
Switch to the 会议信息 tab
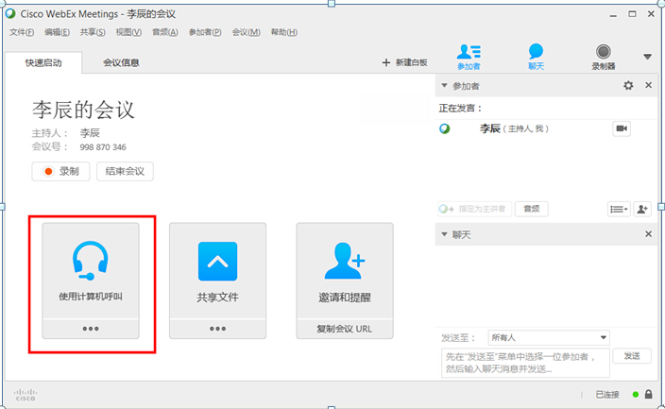[x=121, y=62]
